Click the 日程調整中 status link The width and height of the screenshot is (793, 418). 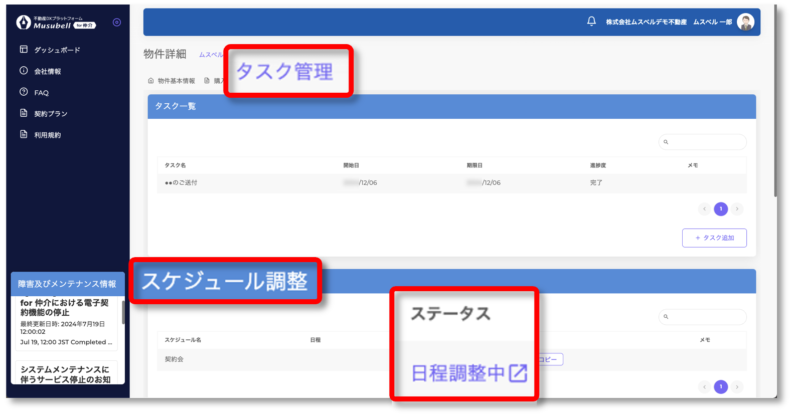coord(457,373)
